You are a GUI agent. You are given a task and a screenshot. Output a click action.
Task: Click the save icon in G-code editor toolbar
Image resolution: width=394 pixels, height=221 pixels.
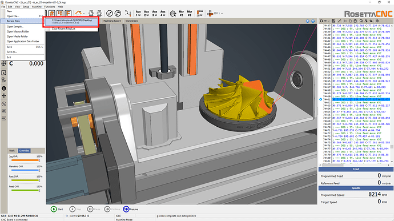point(333,21)
